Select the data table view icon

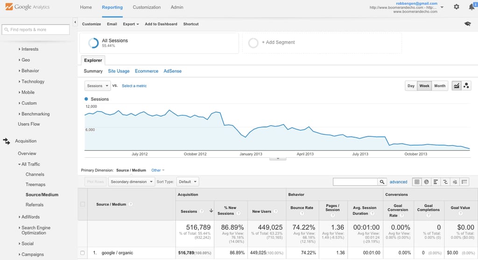click(x=417, y=182)
